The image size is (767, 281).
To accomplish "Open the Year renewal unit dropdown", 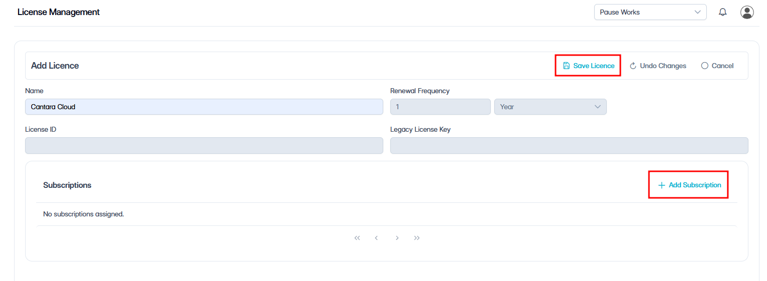I will (551, 107).
